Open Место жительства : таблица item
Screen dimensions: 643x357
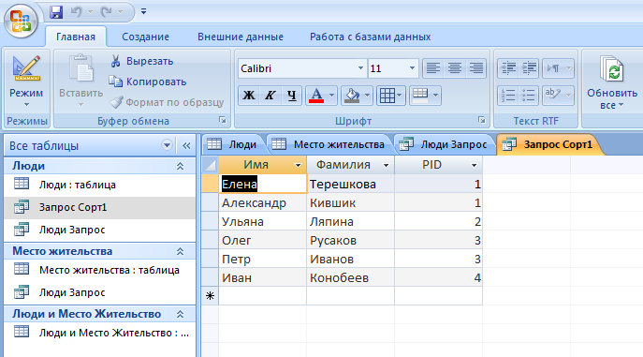click(x=99, y=270)
